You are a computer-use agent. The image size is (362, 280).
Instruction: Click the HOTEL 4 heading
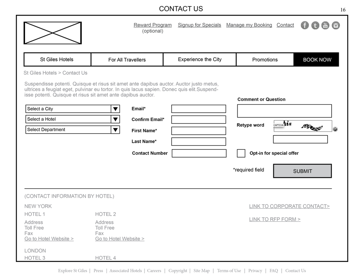(x=105, y=258)
